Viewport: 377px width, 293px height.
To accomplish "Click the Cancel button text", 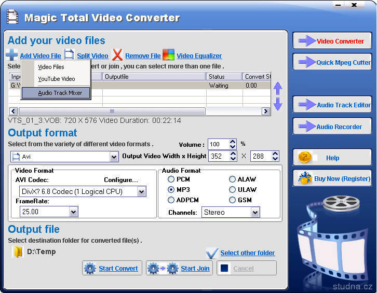I will [244, 268].
